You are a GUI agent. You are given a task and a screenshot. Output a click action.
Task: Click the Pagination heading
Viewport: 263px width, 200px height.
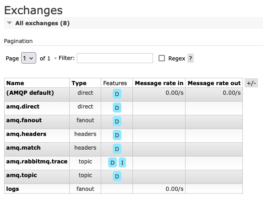[18, 41]
